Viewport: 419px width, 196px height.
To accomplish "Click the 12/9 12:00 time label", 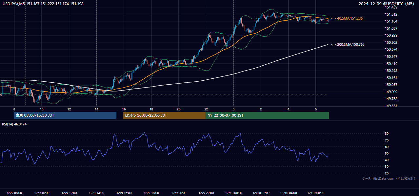I will tap(69, 193).
